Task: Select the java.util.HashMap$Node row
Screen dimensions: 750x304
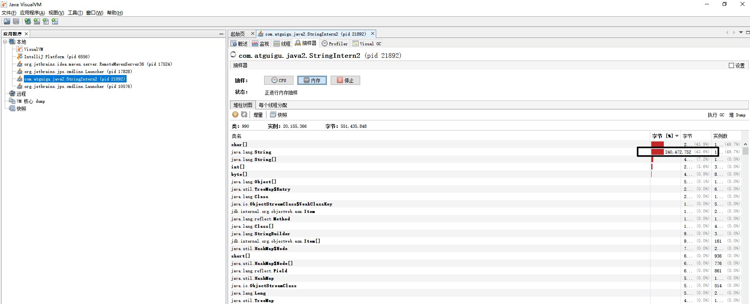Action: (486, 249)
